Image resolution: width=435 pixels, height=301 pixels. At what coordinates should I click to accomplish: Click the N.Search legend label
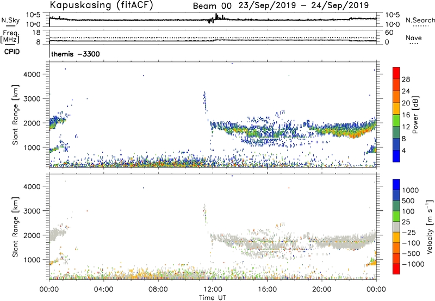click(420, 20)
